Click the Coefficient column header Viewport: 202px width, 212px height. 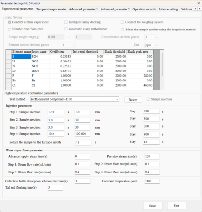(x=60, y=52)
